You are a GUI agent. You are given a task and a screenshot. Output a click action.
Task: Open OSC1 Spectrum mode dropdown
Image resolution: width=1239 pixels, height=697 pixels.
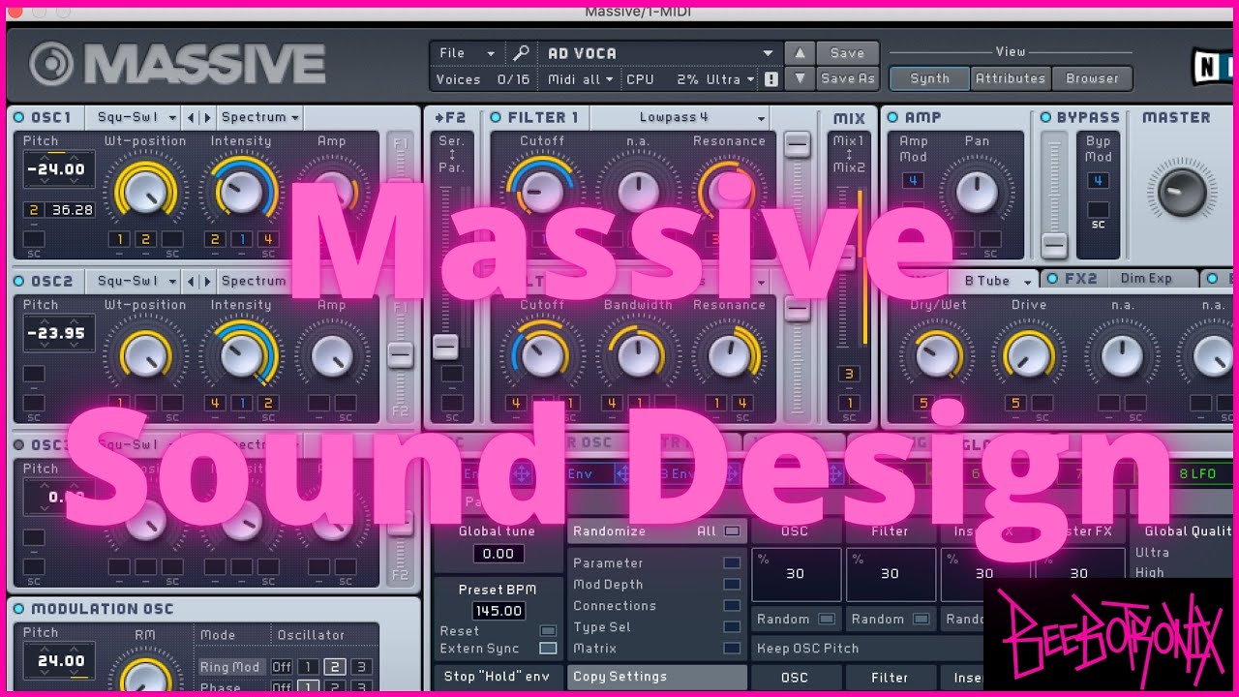(259, 118)
